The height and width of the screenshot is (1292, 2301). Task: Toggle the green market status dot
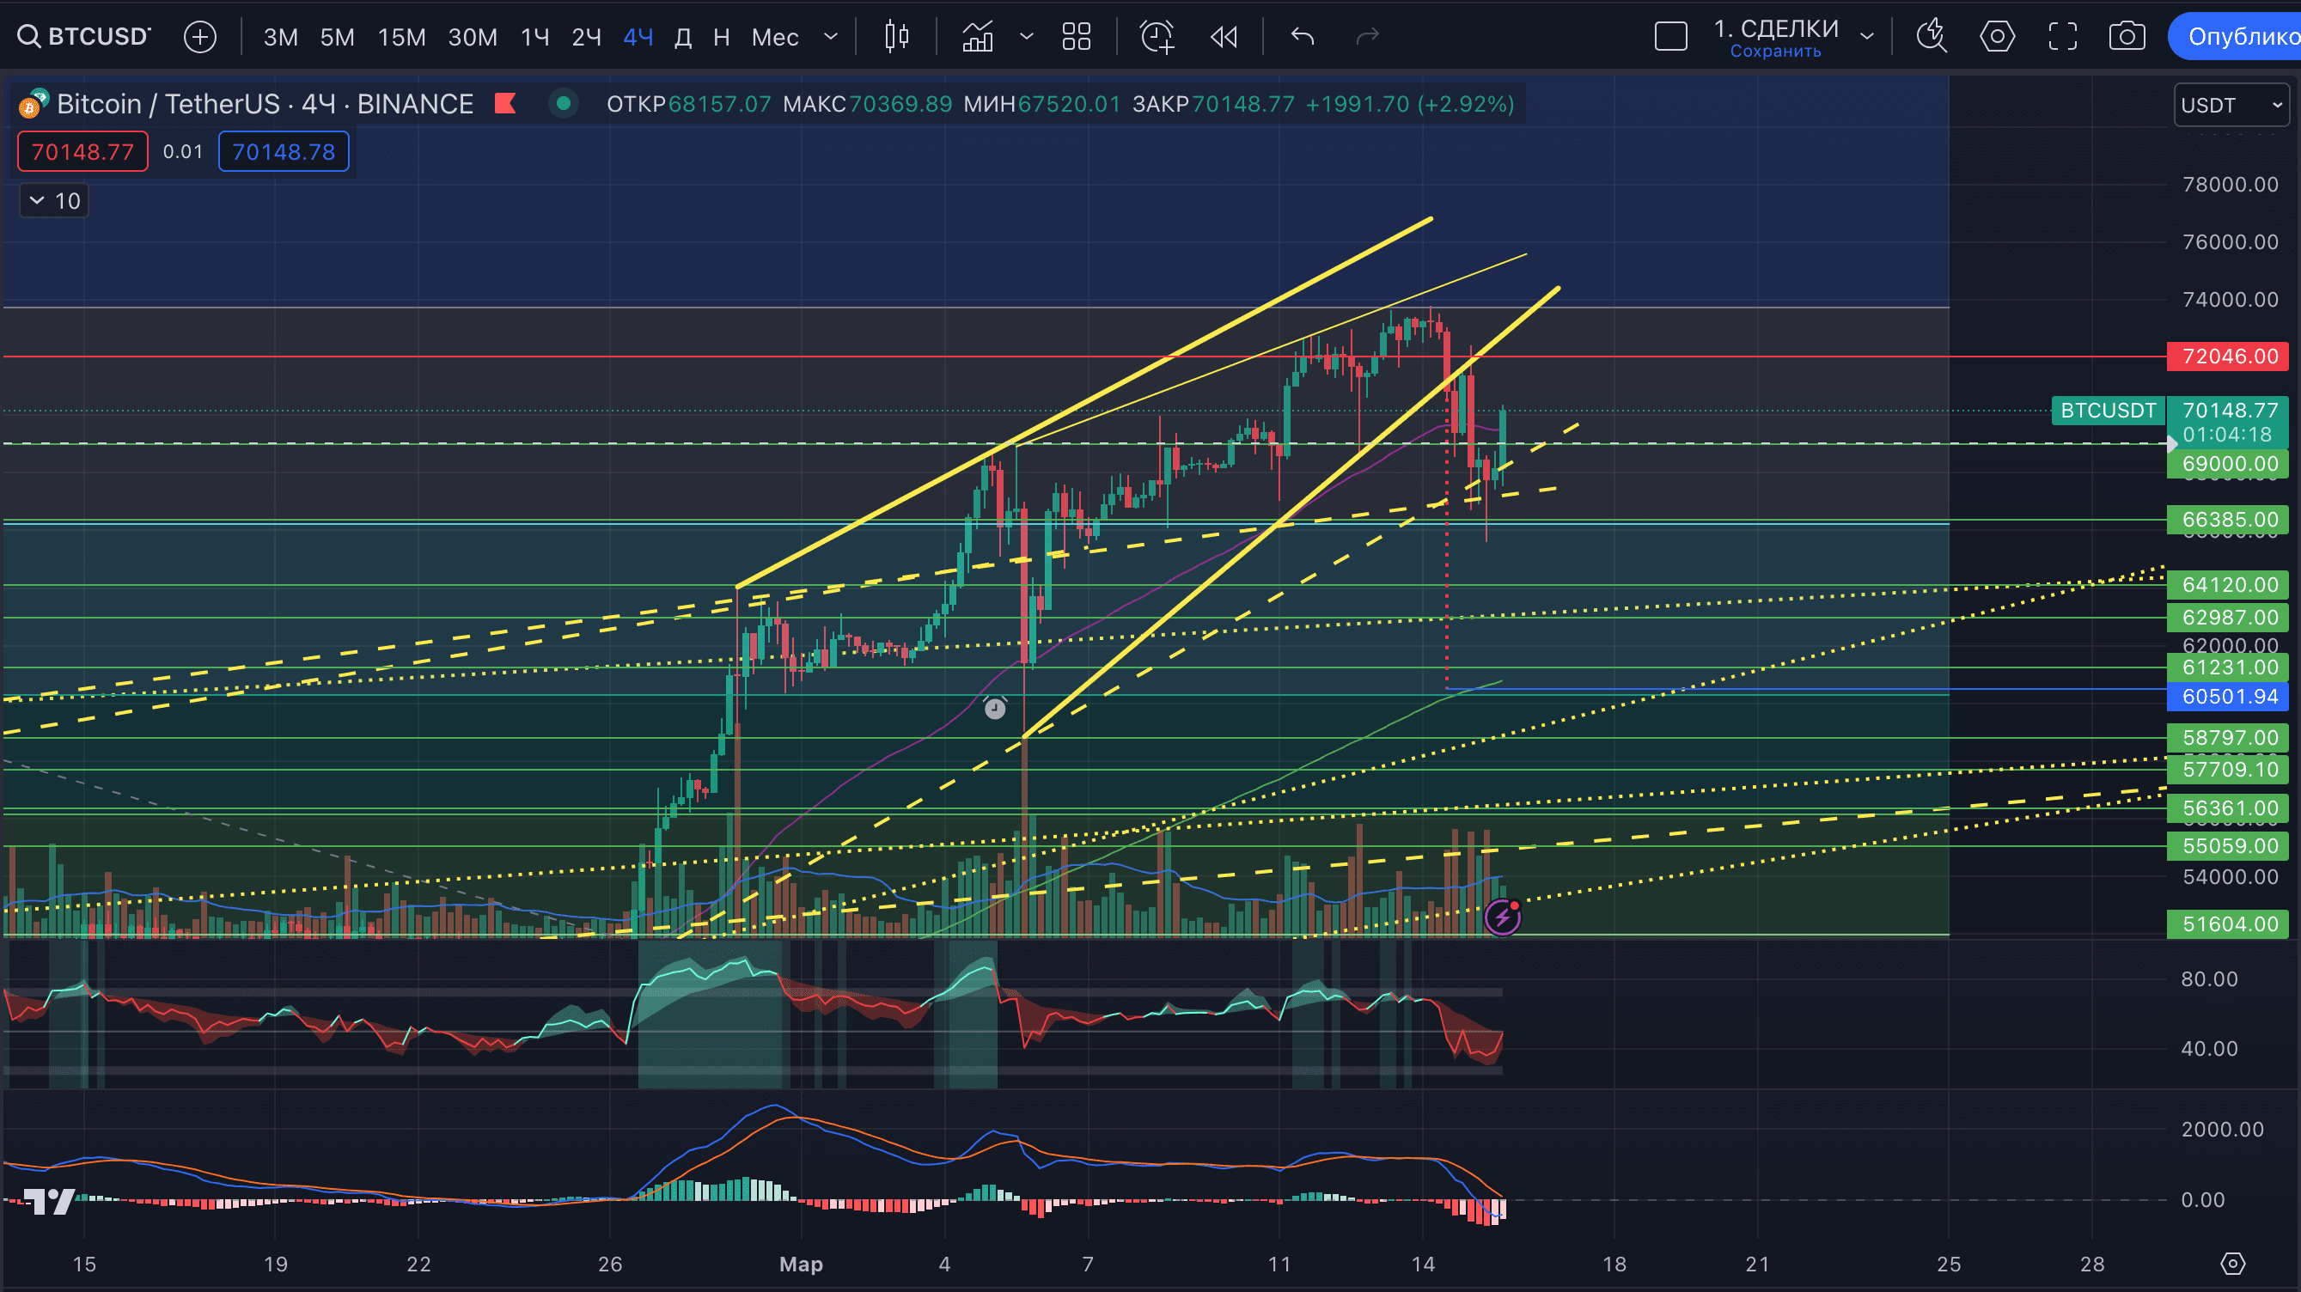[x=564, y=104]
